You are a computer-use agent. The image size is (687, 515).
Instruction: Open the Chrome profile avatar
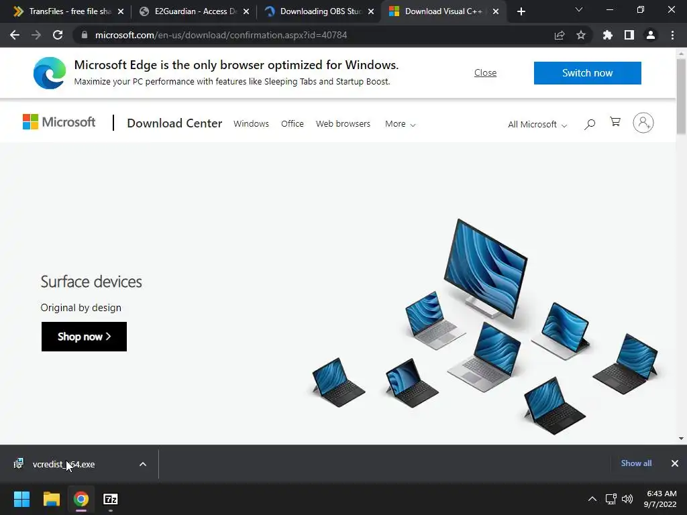651,35
